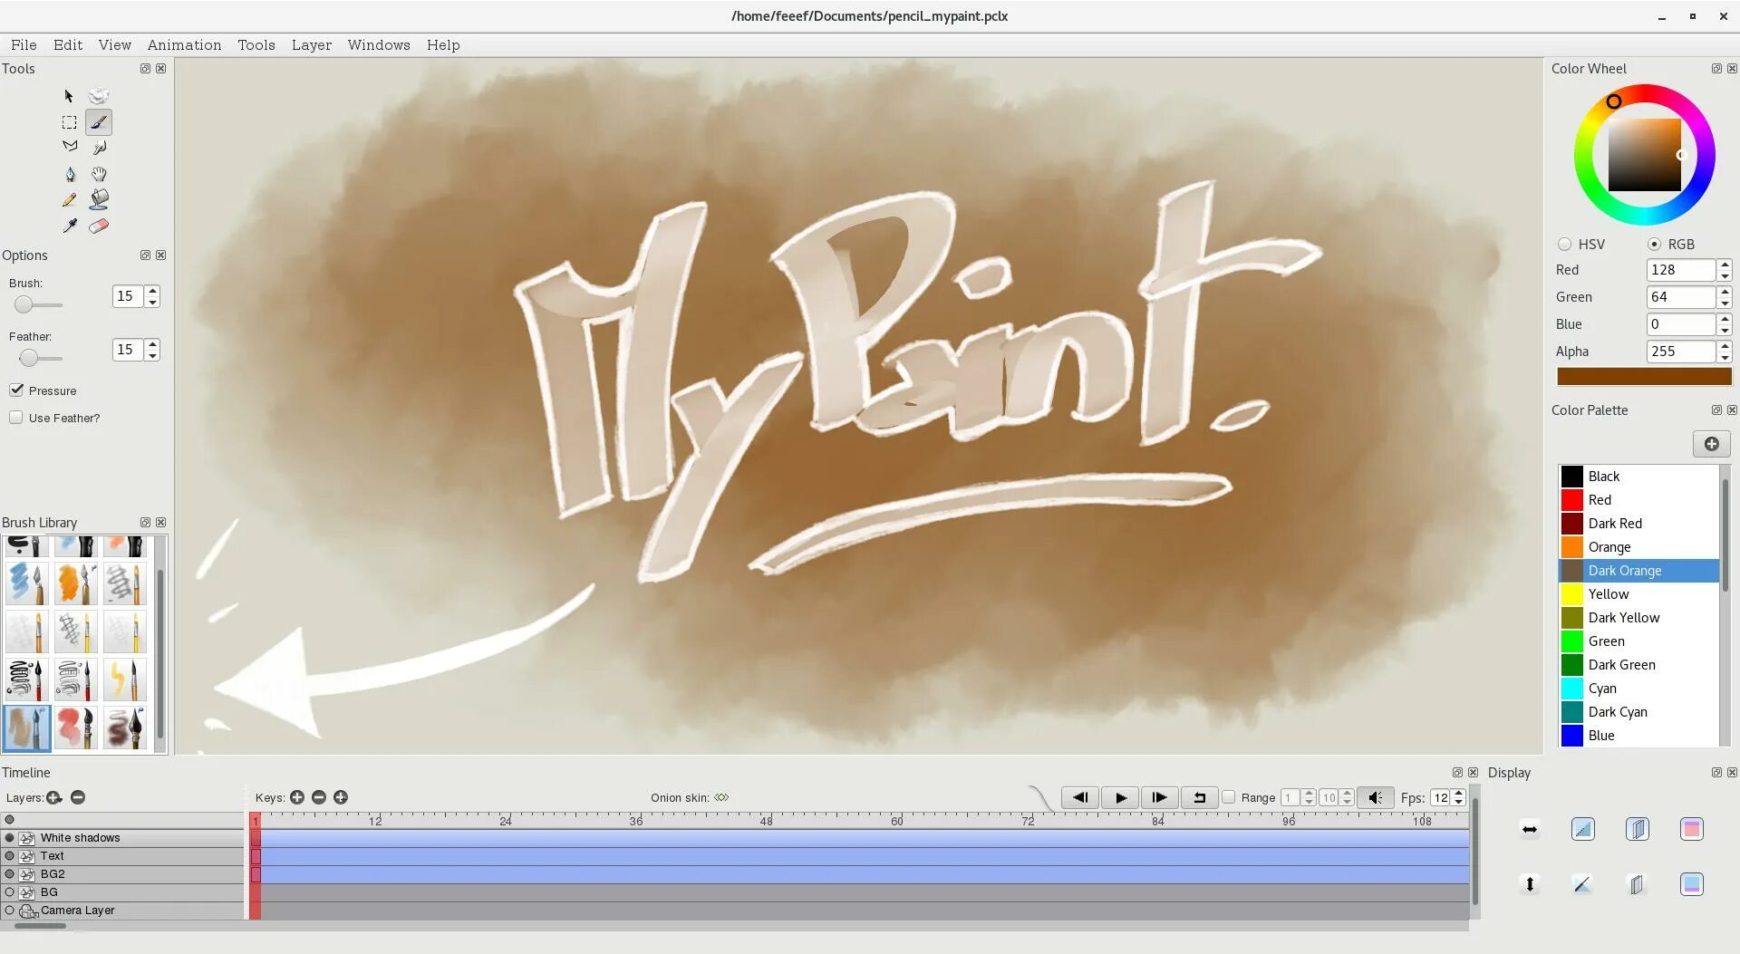Disable the Pressure checkbox
This screenshot has height=954, width=1740.
[x=16, y=390]
